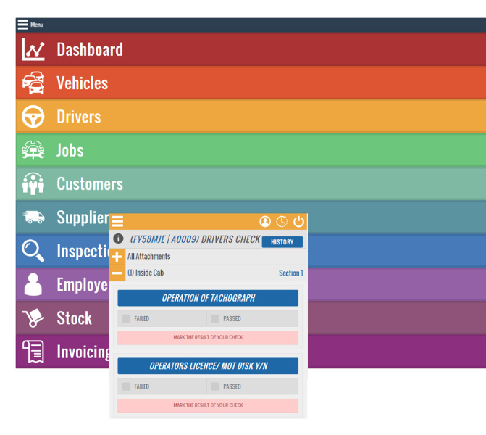Image resolution: width=486 pixels, height=435 pixels.
Task: Click the Inspections magnifying glass icon
Action: coord(33,251)
